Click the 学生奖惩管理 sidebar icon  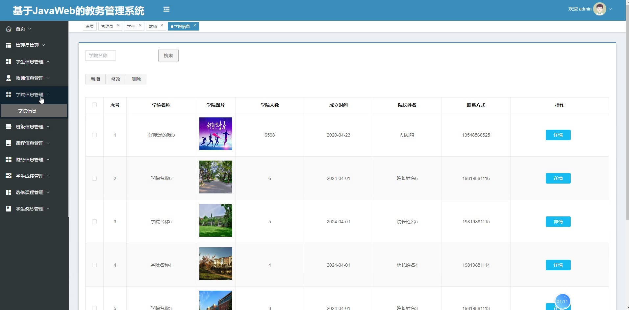(9, 209)
